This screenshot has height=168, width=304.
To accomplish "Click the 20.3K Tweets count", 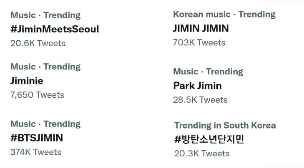I will point(202,153).
